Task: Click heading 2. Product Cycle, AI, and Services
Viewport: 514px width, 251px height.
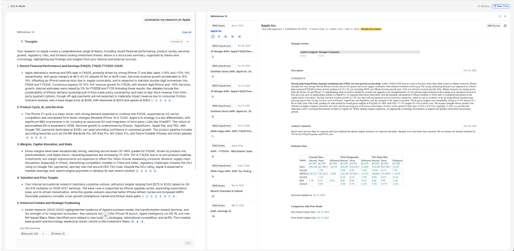Action: (40, 107)
